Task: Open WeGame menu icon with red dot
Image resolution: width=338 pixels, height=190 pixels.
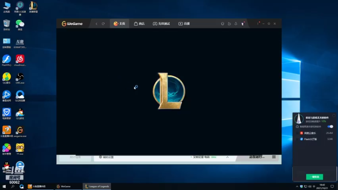Action: (258, 23)
